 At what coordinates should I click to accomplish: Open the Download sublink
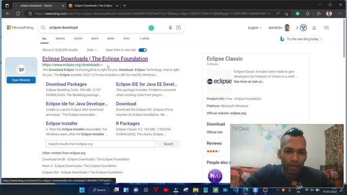126,103
